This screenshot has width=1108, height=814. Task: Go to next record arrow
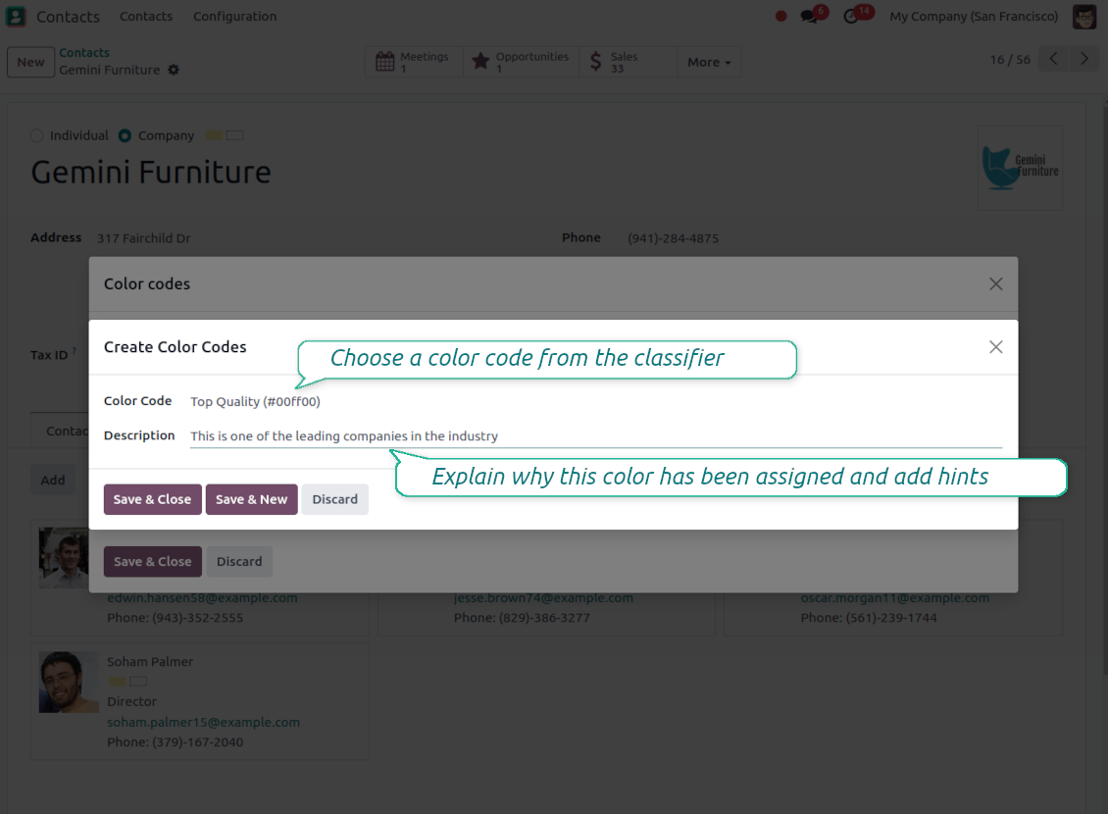tap(1084, 59)
